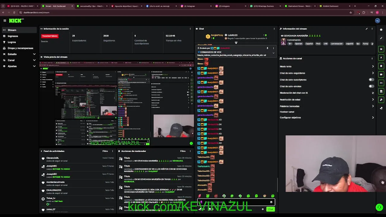
Task: Toggle Chat de solo-suscriptores switch
Action: pos(372,80)
